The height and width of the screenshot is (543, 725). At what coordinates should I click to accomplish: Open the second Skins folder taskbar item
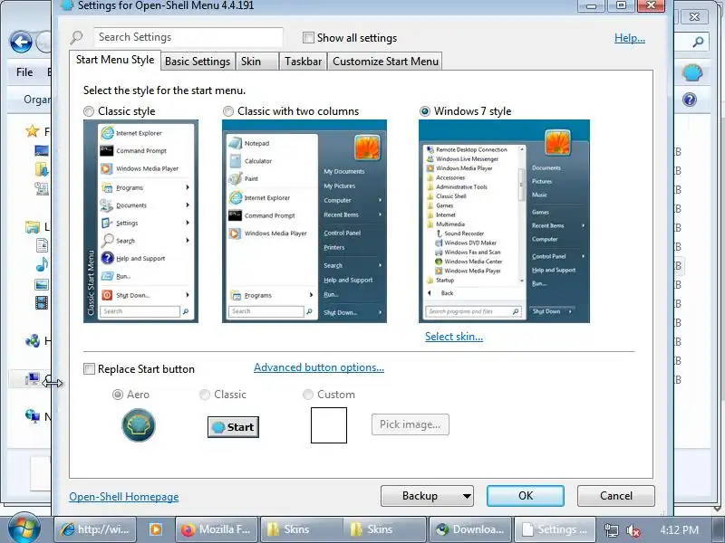pyautogui.click(x=384, y=529)
